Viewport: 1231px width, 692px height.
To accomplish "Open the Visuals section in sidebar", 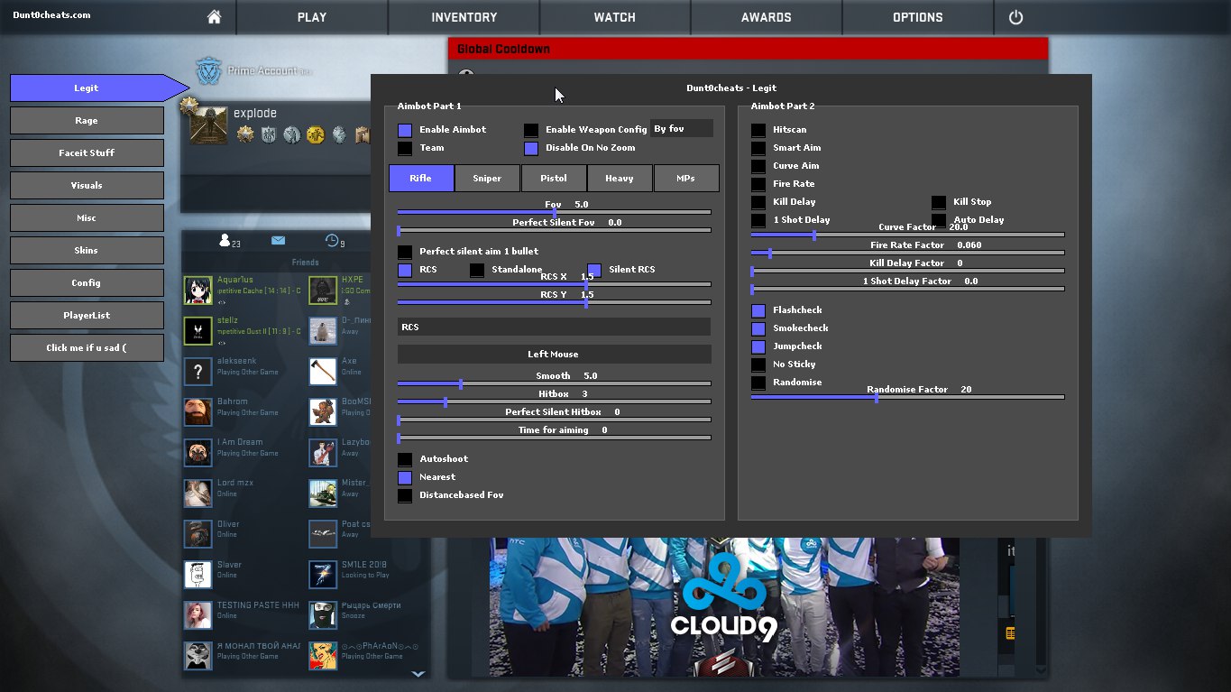I will [x=87, y=186].
